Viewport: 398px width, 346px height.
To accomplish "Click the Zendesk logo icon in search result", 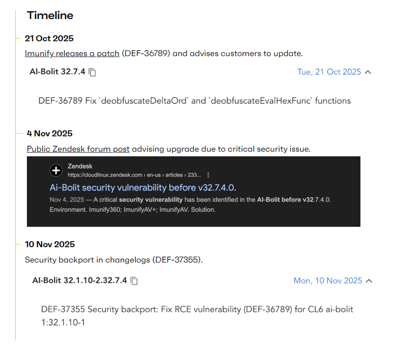I will click(56, 170).
